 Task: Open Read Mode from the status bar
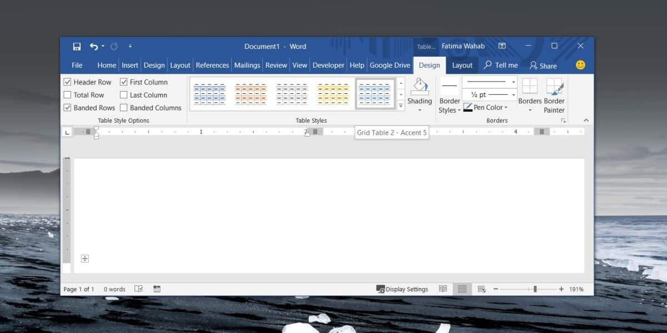(442, 289)
